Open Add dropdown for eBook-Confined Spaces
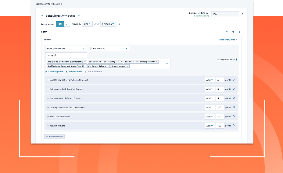Viewport: 283px width, 173px height. click(x=210, y=89)
